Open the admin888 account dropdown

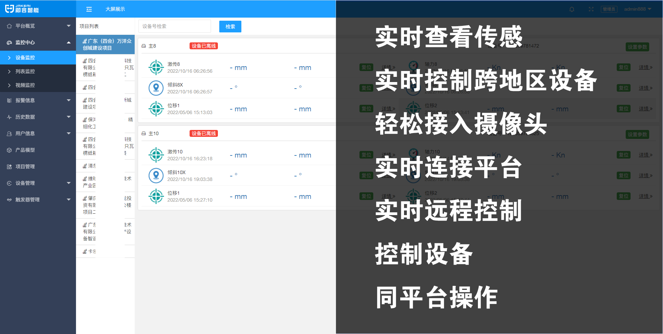pos(637,9)
